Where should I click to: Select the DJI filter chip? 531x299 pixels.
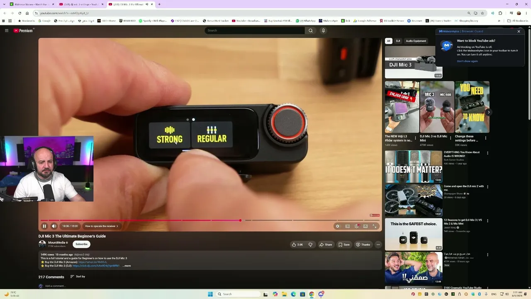pos(398,41)
